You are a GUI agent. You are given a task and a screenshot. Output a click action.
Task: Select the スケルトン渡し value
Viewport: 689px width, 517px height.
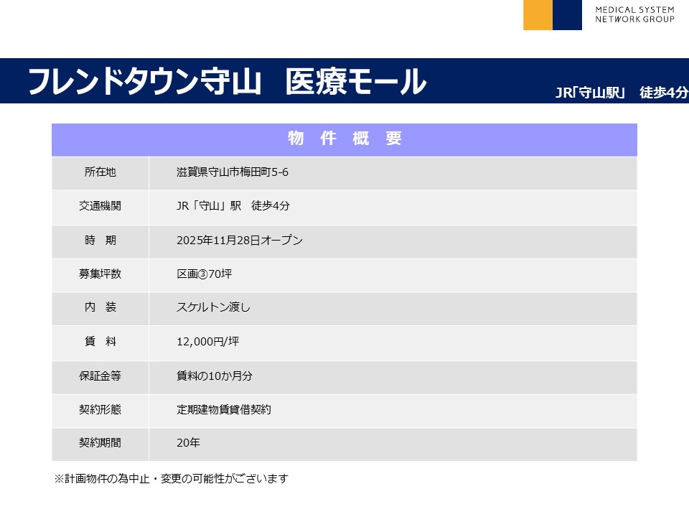point(213,307)
